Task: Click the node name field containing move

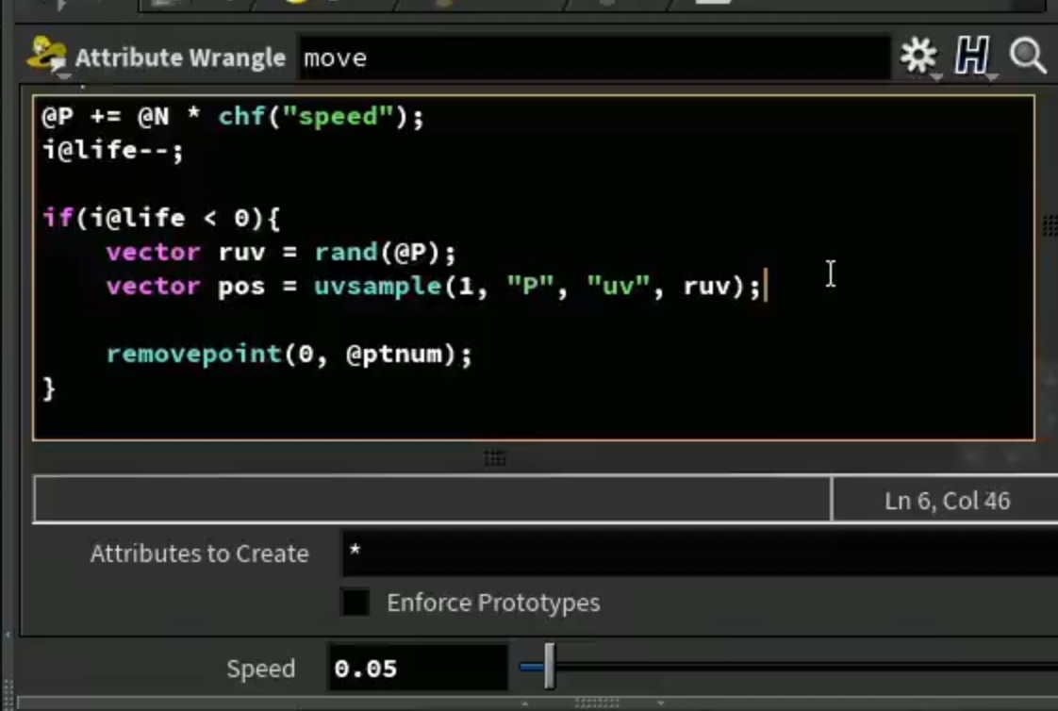Action: pos(594,58)
